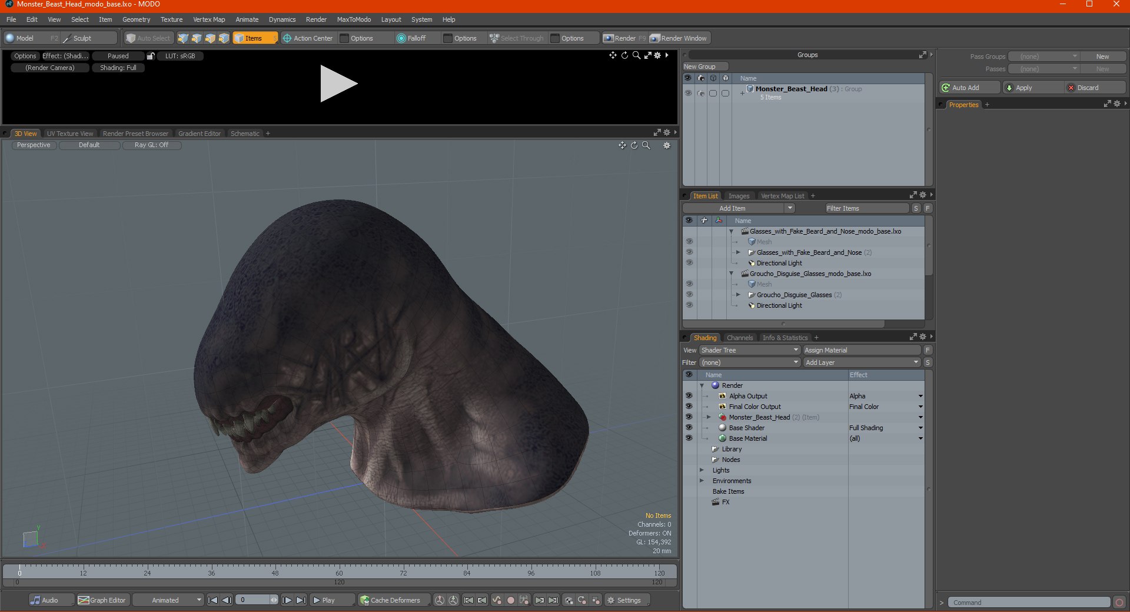Click the Command record red circle icon
The width and height of the screenshot is (1130, 612).
(x=1119, y=603)
